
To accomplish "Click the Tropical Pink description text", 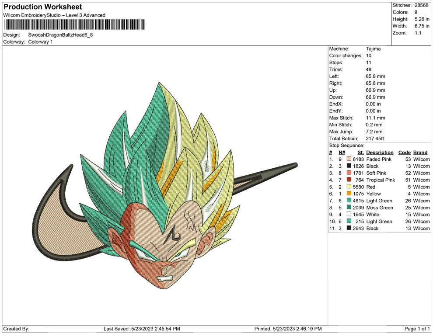I will point(381,180).
